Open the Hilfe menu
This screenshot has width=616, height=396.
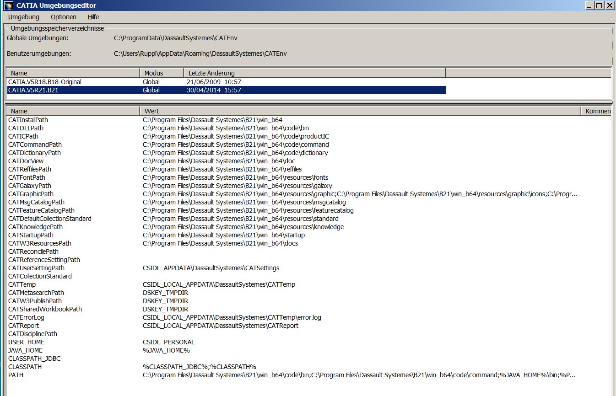[93, 17]
